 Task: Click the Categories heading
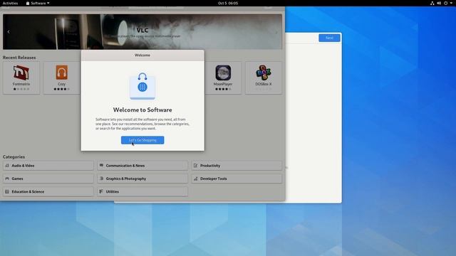(x=14, y=156)
